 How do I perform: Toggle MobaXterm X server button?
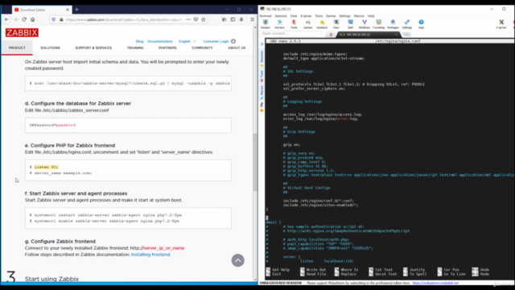click(x=501, y=23)
